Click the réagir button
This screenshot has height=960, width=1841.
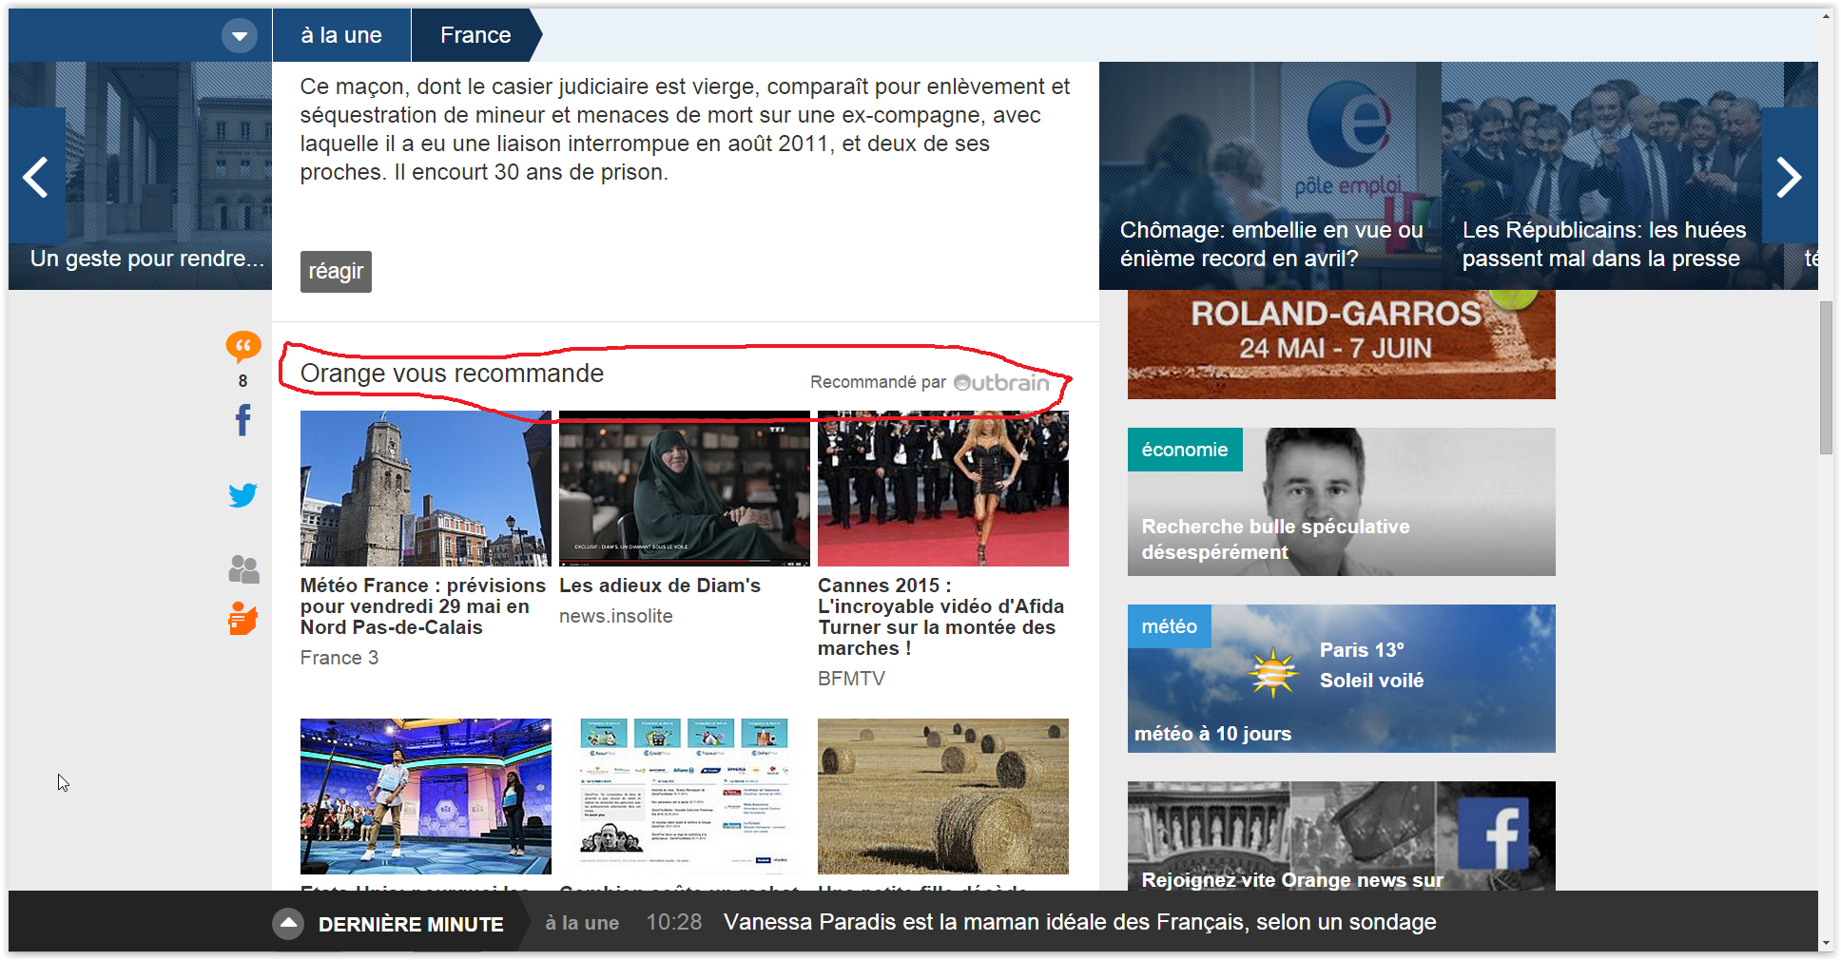coord(335,271)
